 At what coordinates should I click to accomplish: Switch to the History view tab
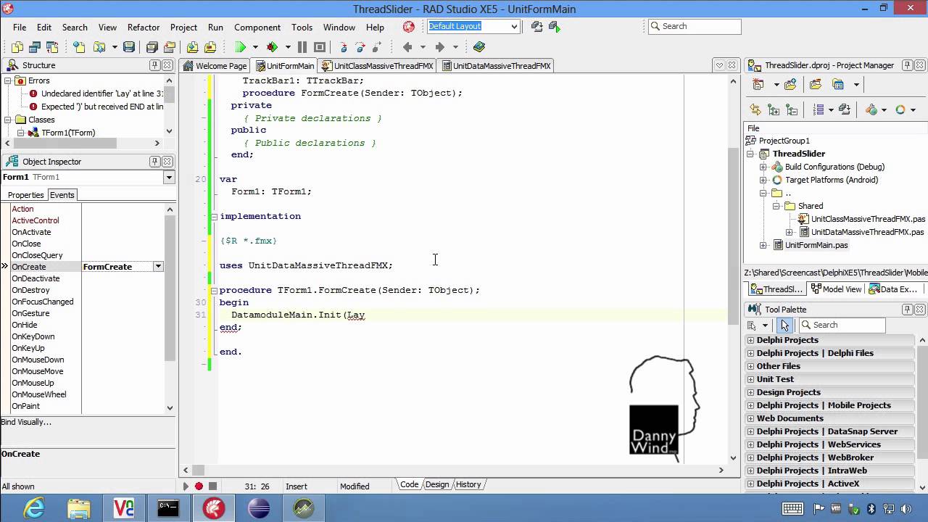click(x=468, y=484)
